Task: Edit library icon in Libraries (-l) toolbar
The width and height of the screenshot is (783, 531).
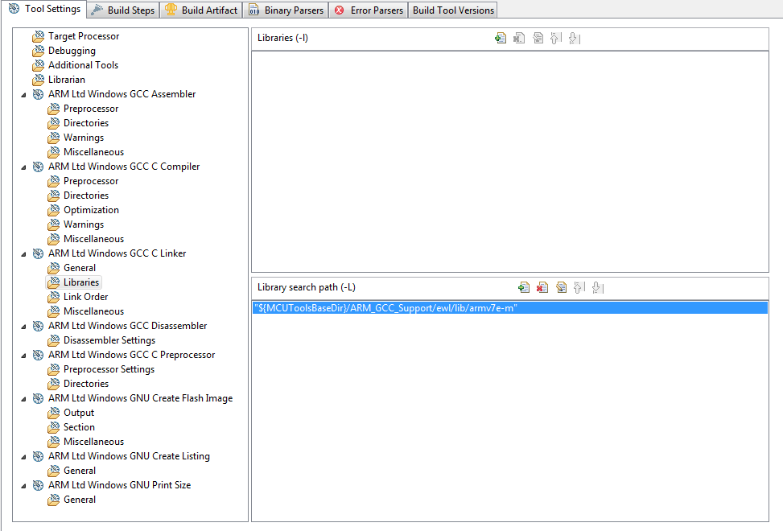Action: (538, 38)
